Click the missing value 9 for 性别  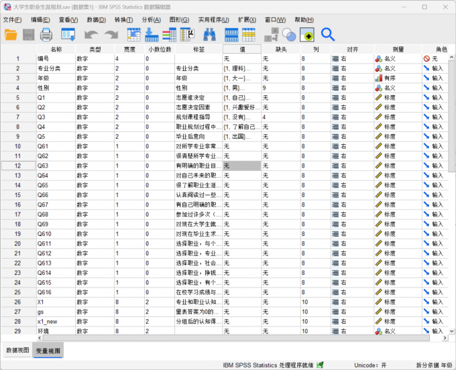tap(264, 88)
